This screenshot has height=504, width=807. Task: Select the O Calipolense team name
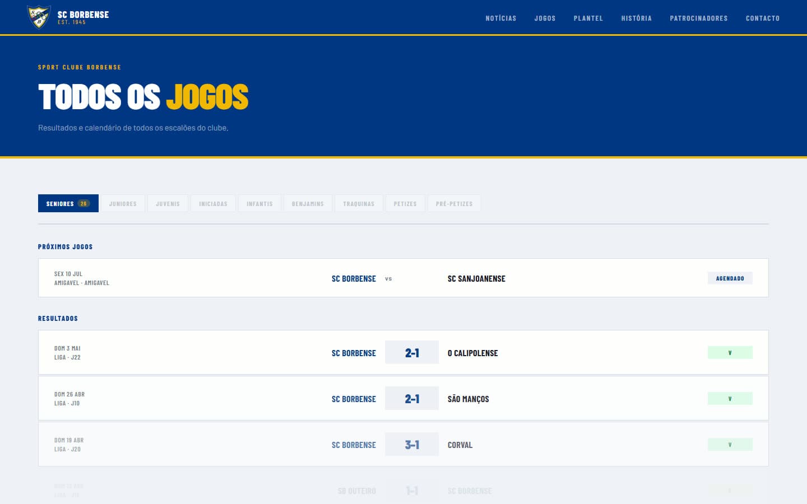coord(472,353)
